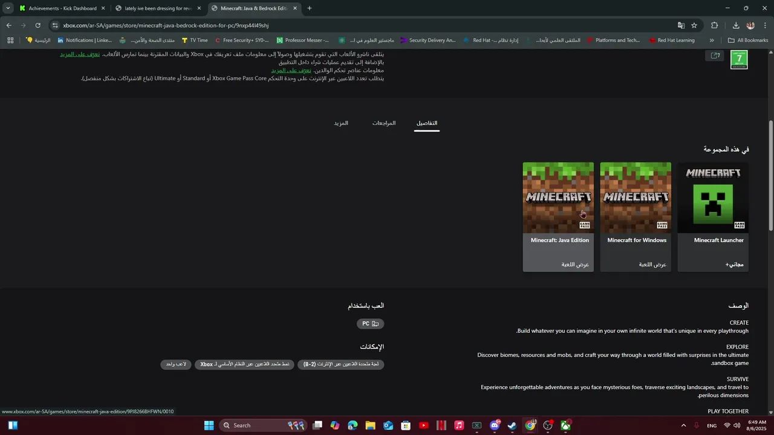Click the browser back arrow
Viewport: 774px width, 435px height.
click(9, 25)
